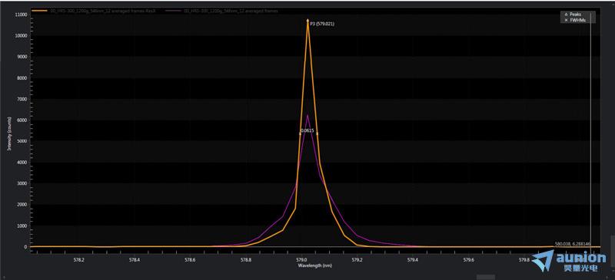Click the left FWHM bracket marker on peak

pos(300,133)
